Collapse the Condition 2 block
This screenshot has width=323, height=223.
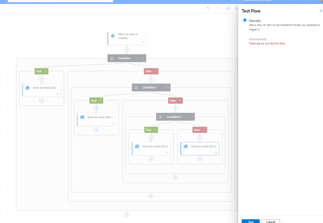click(x=192, y=117)
